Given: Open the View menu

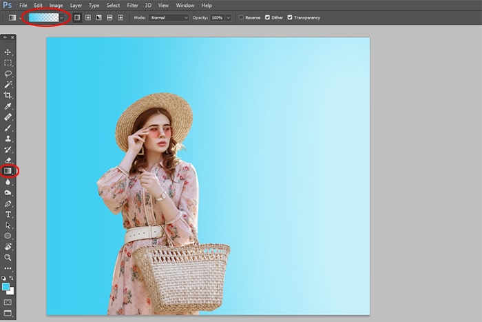Looking at the screenshot, I should [163, 6].
